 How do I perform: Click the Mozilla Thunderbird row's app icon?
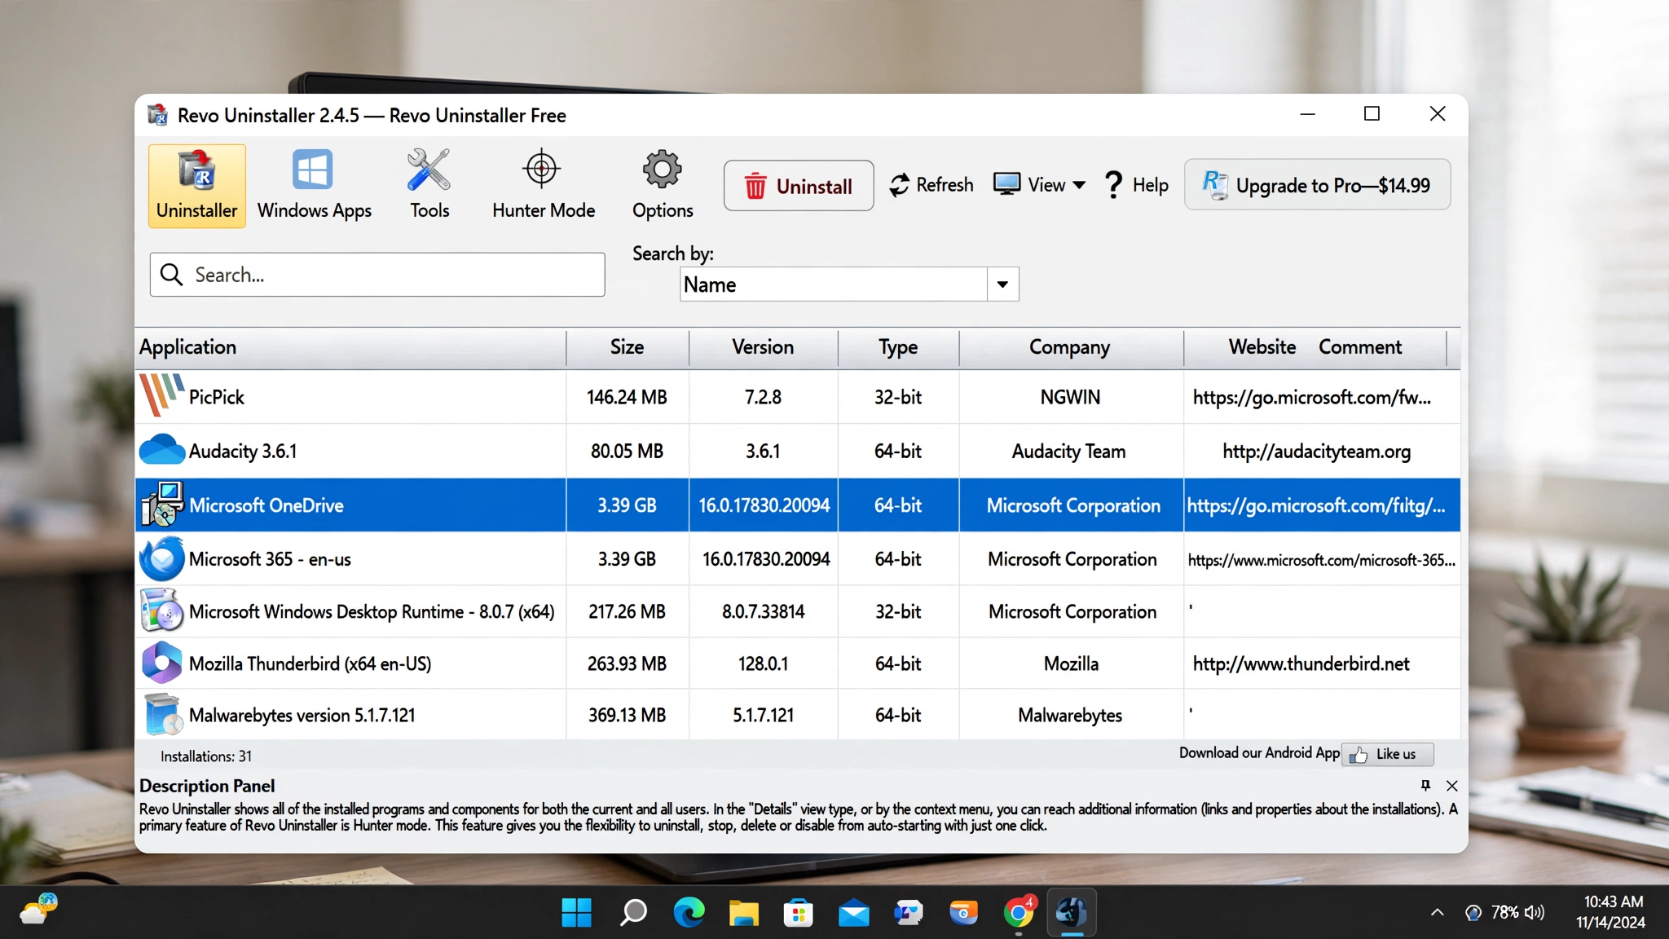162,663
